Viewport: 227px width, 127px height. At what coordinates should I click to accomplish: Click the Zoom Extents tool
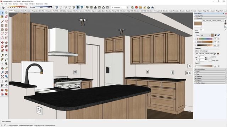(2, 77)
